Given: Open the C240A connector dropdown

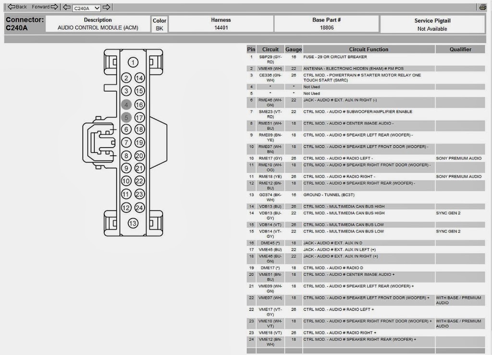Looking at the screenshot, I should click(x=86, y=8).
